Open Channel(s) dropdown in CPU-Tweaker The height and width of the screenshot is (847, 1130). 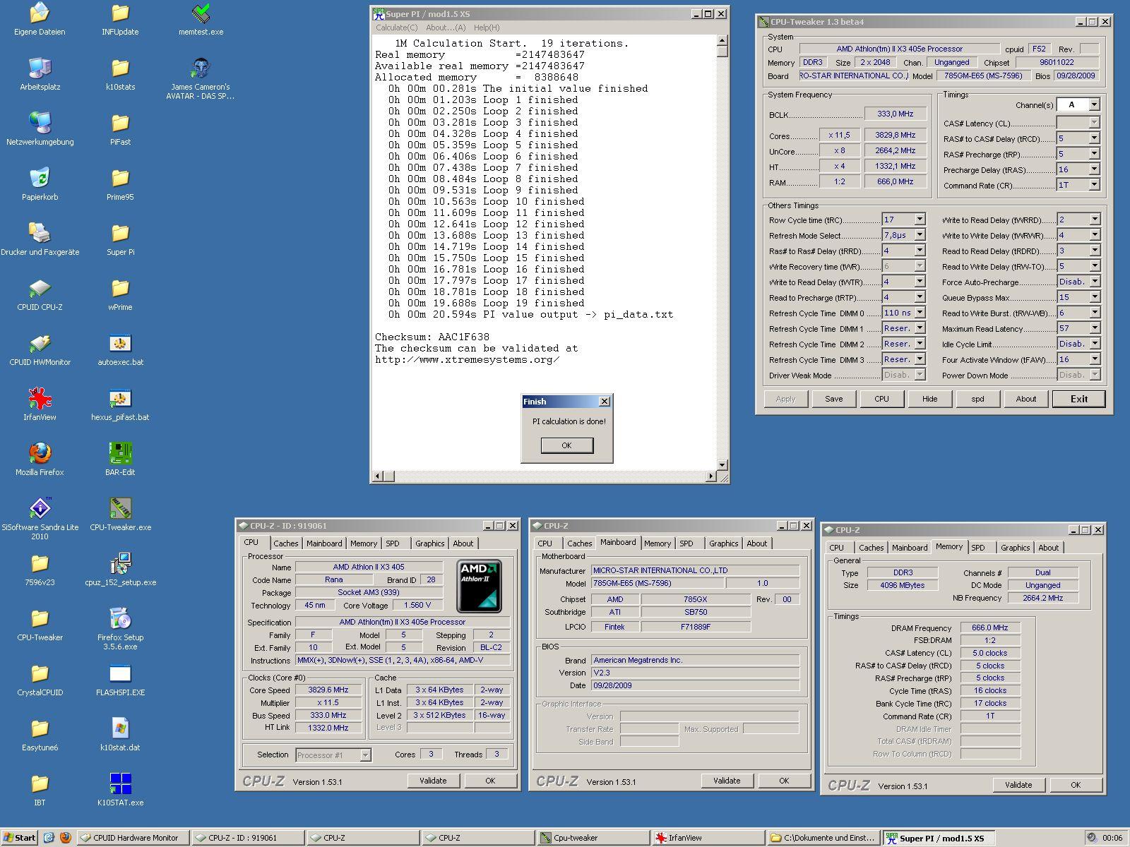click(x=1094, y=104)
